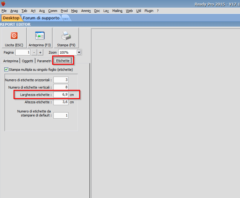Open the Web menu
This screenshot has width=240, height=198.
coord(129,11)
